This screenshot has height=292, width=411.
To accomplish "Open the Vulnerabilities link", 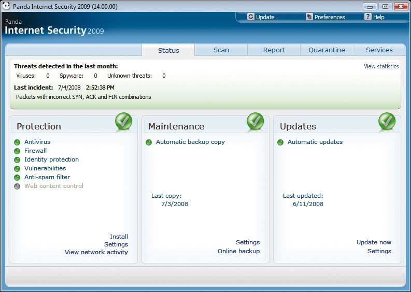I will 45,168.
